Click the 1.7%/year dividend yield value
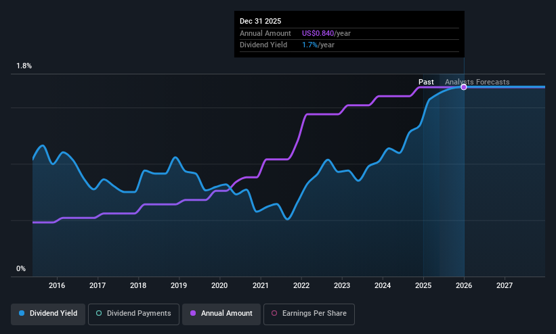Screen dimensions: 556x334 318,45
